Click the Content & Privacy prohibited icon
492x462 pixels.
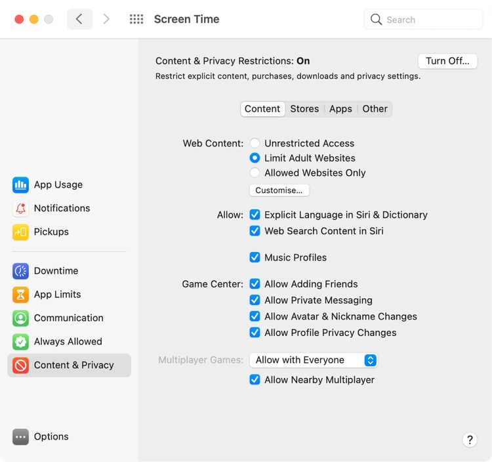20,366
